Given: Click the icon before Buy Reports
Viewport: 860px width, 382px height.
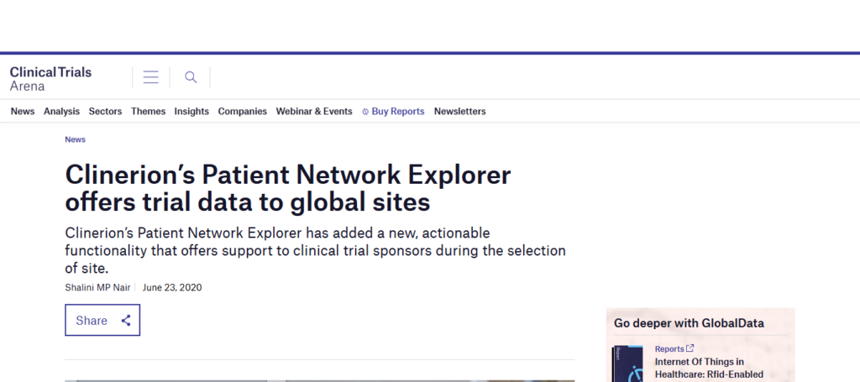Looking at the screenshot, I should (365, 112).
